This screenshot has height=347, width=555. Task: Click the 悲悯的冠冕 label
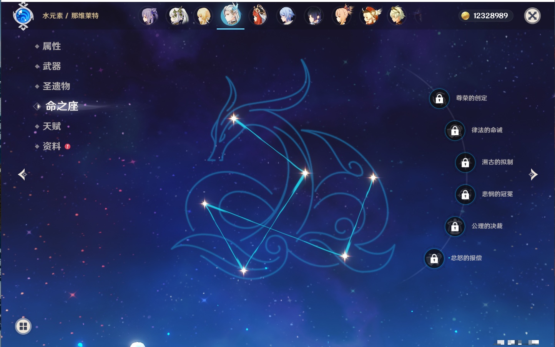coord(497,194)
